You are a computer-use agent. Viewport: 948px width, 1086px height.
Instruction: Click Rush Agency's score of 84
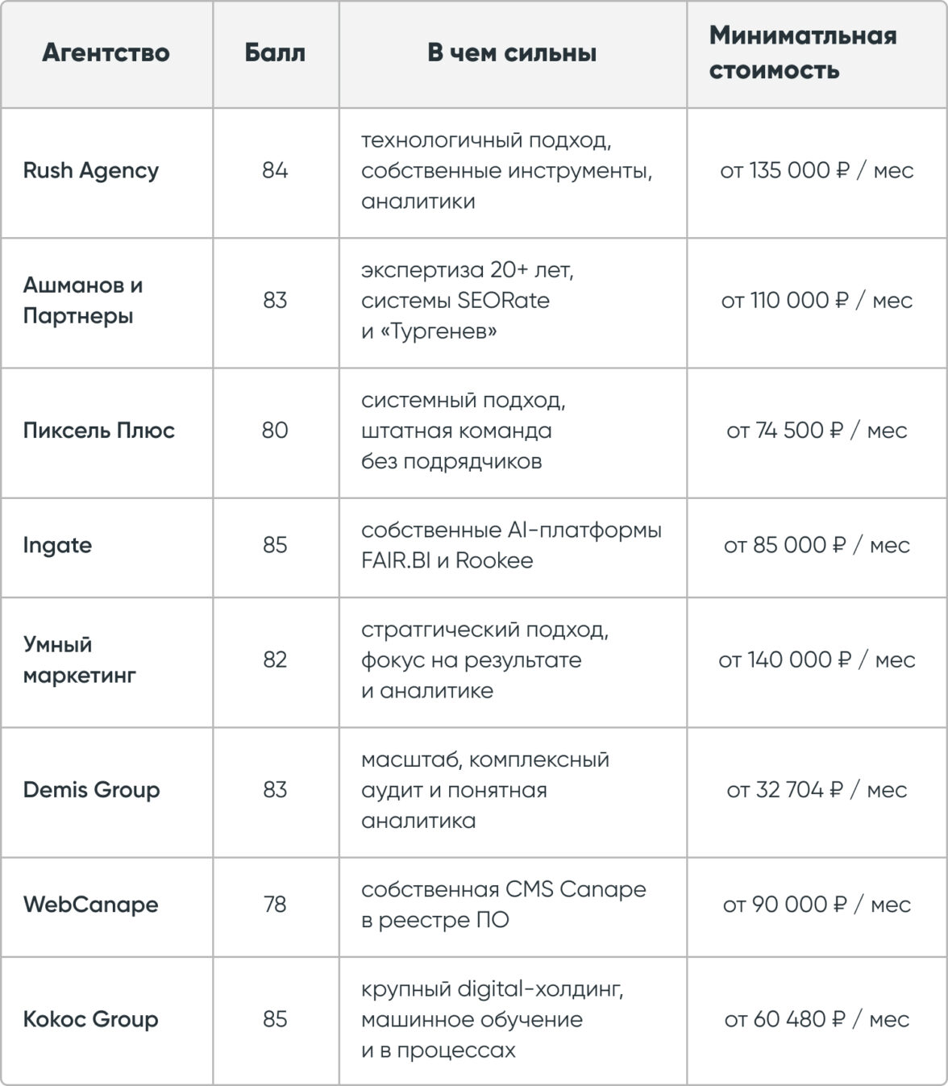tap(275, 171)
